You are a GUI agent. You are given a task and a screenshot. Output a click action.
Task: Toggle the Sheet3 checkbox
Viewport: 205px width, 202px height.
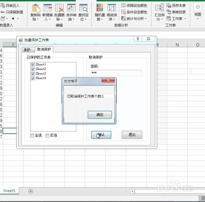point(33,74)
